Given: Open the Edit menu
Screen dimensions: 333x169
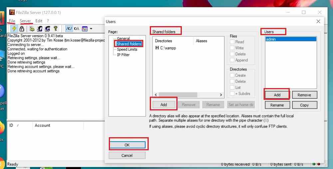Looking at the screenshot, I should pos(39,21).
